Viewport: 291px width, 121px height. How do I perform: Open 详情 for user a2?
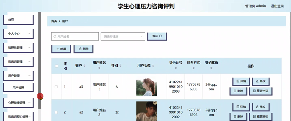pos(241,107)
